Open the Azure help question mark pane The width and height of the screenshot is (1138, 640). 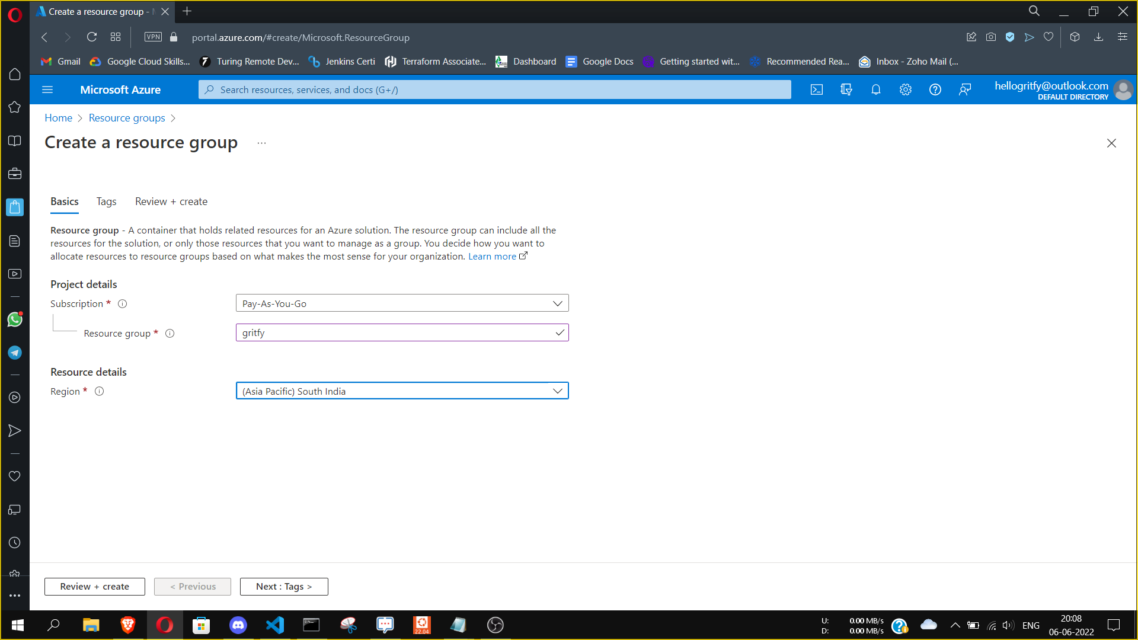pos(935,89)
